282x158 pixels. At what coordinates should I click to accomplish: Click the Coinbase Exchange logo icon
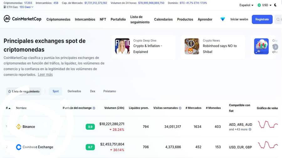point(19,147)
